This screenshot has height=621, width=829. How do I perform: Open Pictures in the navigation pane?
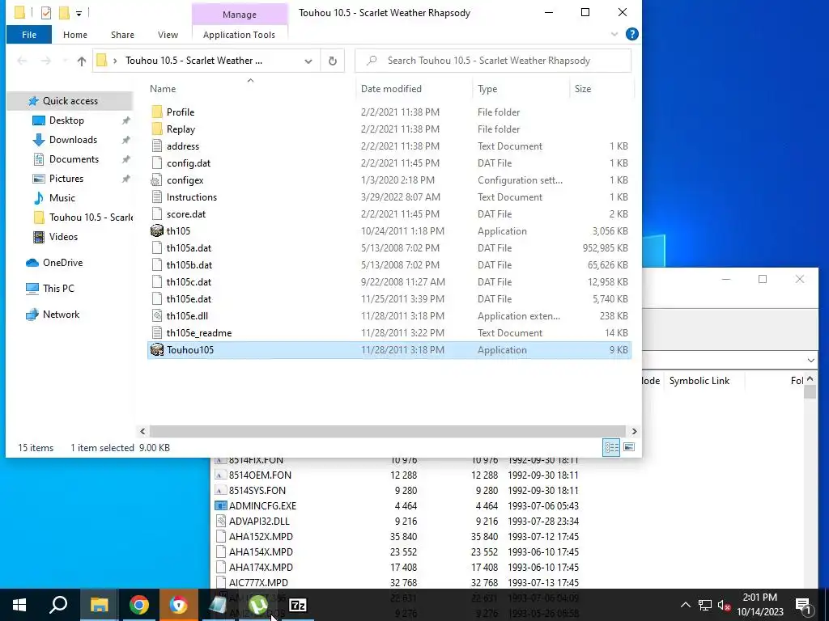pos(66,179)
